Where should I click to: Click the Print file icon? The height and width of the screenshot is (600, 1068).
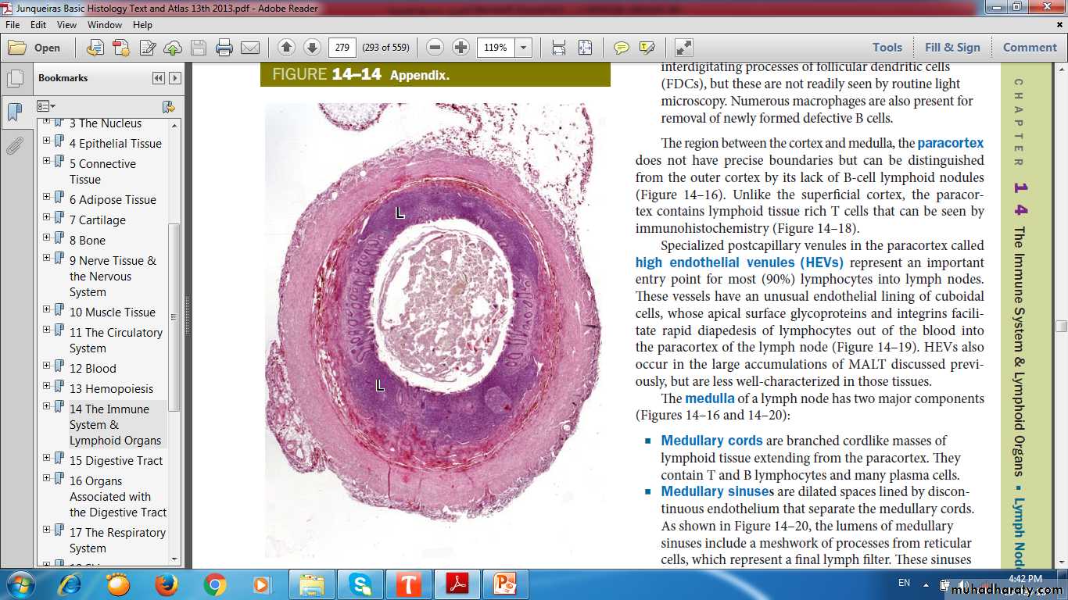(x=224, y=48)
